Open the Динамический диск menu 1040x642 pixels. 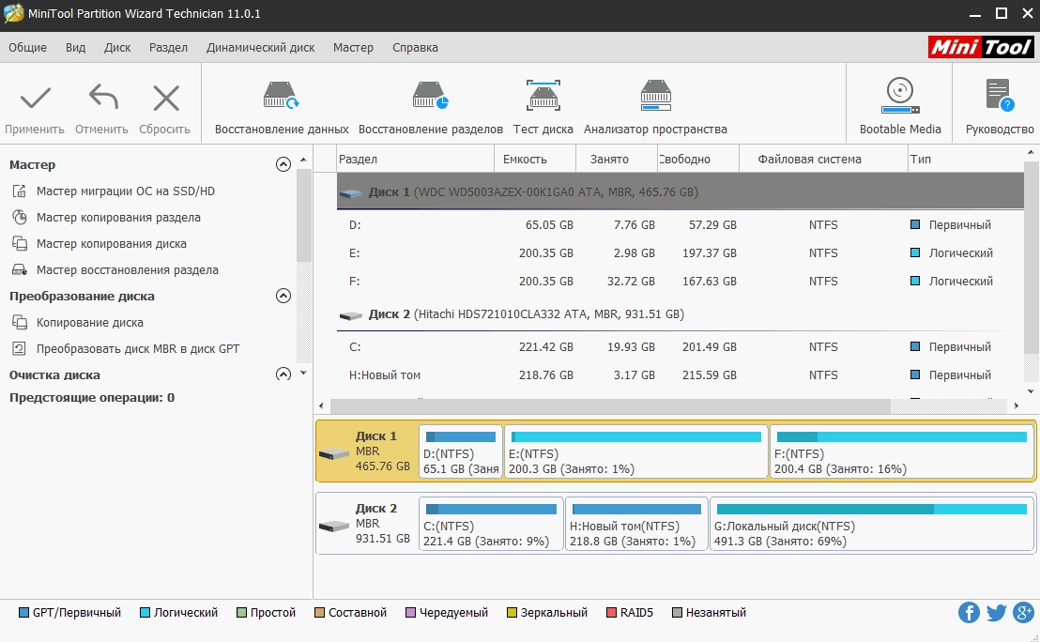point(261,48)
